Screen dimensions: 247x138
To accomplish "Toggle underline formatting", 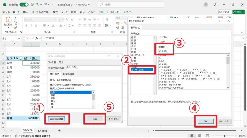I will [x=36, y=25].
